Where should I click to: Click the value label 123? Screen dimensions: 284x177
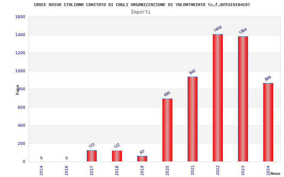tap(92, 145)
